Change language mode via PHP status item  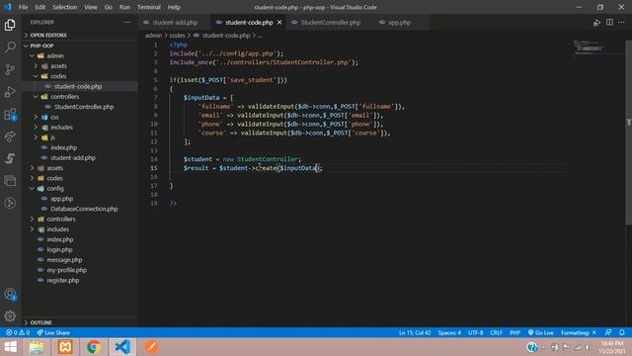[x=514, y=332]
